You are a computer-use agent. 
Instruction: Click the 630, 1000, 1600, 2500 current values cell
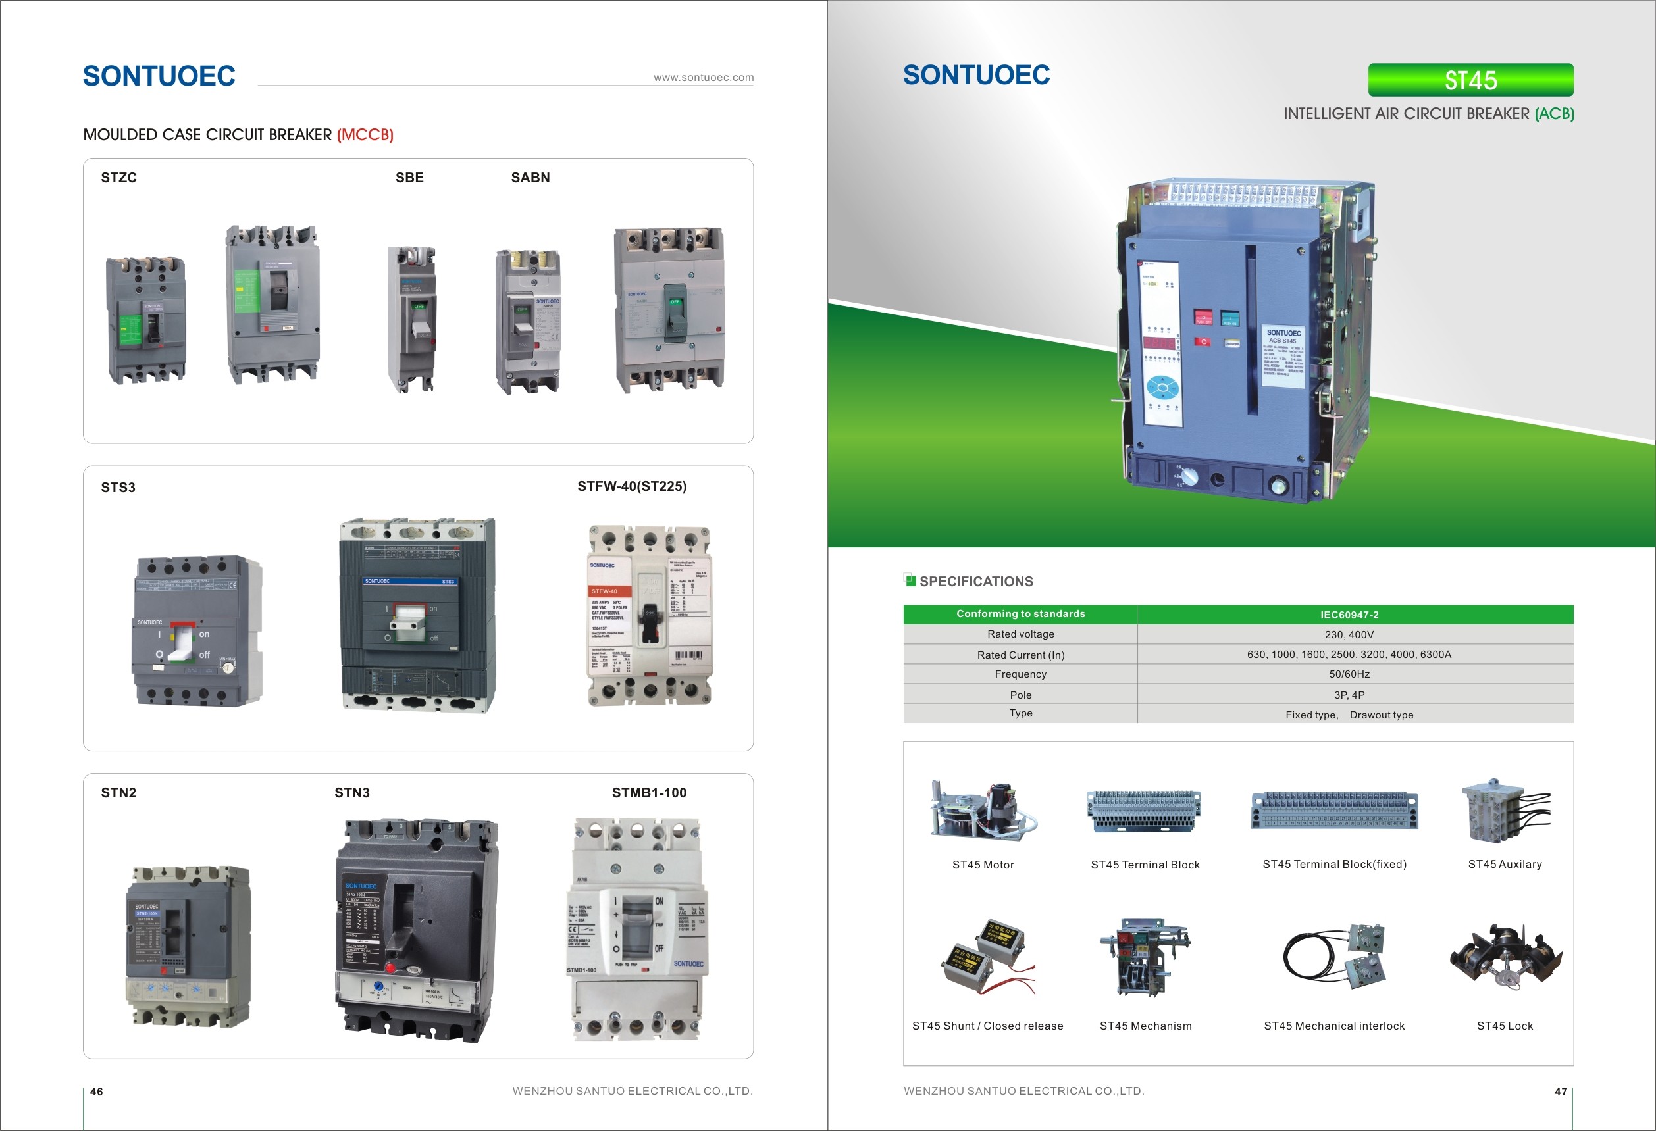click(1355, 654)
